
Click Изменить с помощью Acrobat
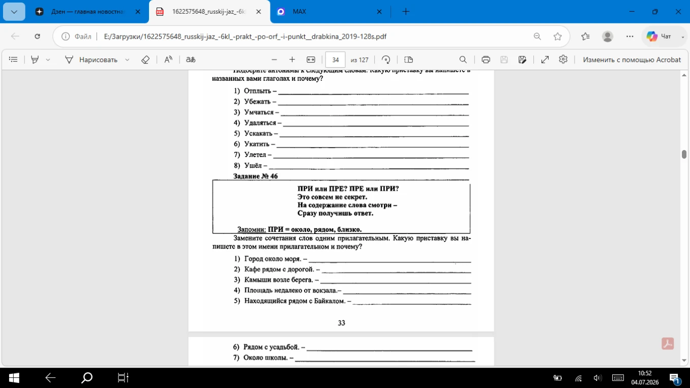pos(632,59)
